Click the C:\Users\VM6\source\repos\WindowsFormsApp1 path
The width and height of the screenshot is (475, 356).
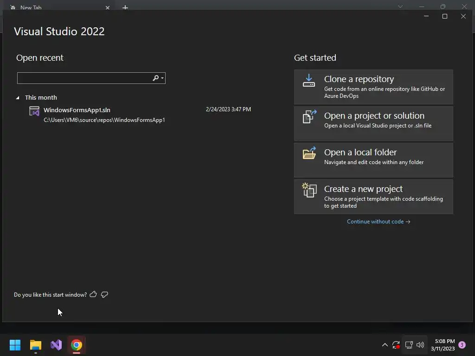click(104, 120)
